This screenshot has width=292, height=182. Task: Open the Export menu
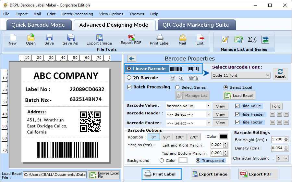(21, 14)
